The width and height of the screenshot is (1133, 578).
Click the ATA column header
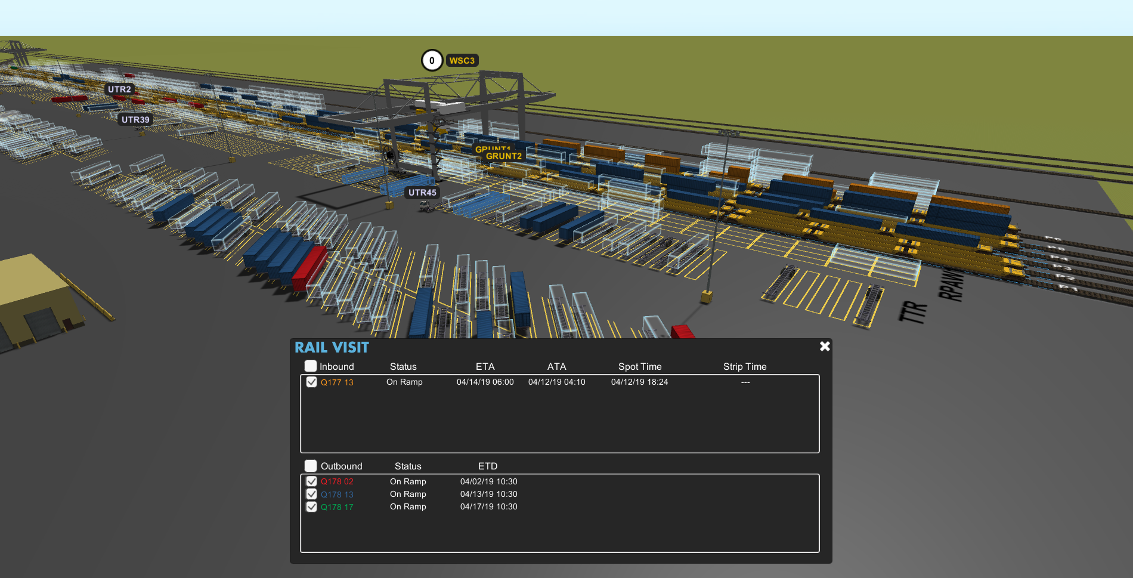pos(556,366)
